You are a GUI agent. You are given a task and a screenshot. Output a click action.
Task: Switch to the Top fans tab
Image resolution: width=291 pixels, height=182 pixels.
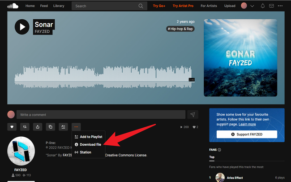[x=212, y=157]
